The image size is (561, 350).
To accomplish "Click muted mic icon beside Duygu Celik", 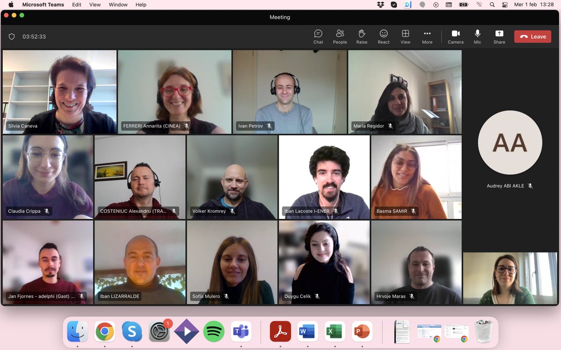I will click(x=316, y=296).
